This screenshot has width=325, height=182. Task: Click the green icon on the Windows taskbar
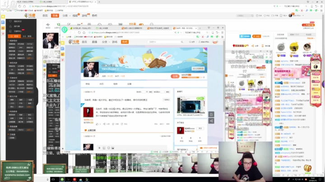pos(62,179)
